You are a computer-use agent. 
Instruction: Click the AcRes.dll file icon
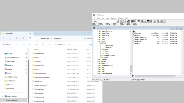[33, 81]
